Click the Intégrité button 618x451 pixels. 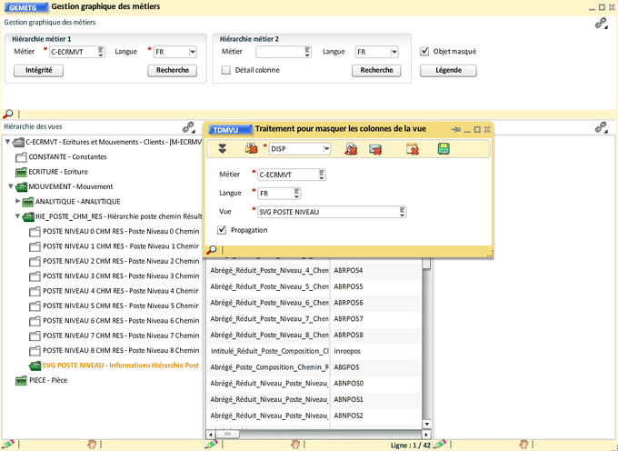pos(38,70)
